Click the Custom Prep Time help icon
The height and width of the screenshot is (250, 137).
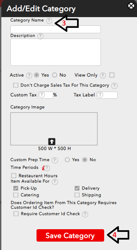point(55,160)
